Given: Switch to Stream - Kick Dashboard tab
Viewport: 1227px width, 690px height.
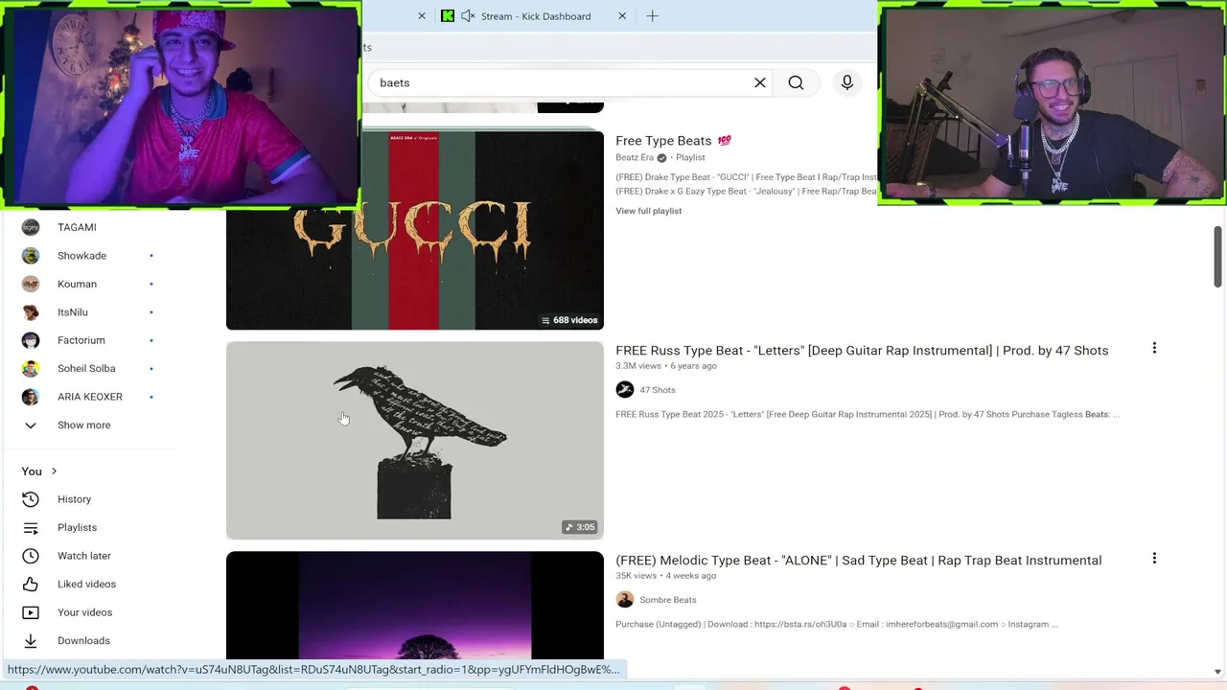Looking at the screenshot, I should pyautogui.click(x=535, y=15).
